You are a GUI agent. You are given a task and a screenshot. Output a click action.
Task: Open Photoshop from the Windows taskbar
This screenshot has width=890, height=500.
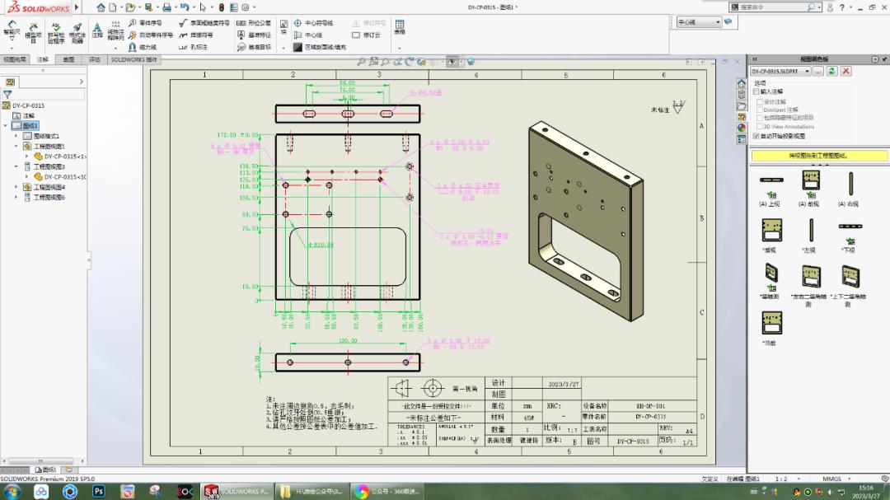tap(99, 492)
